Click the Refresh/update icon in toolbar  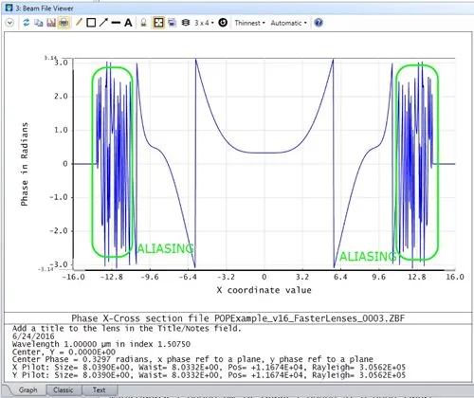click(27, 23)
